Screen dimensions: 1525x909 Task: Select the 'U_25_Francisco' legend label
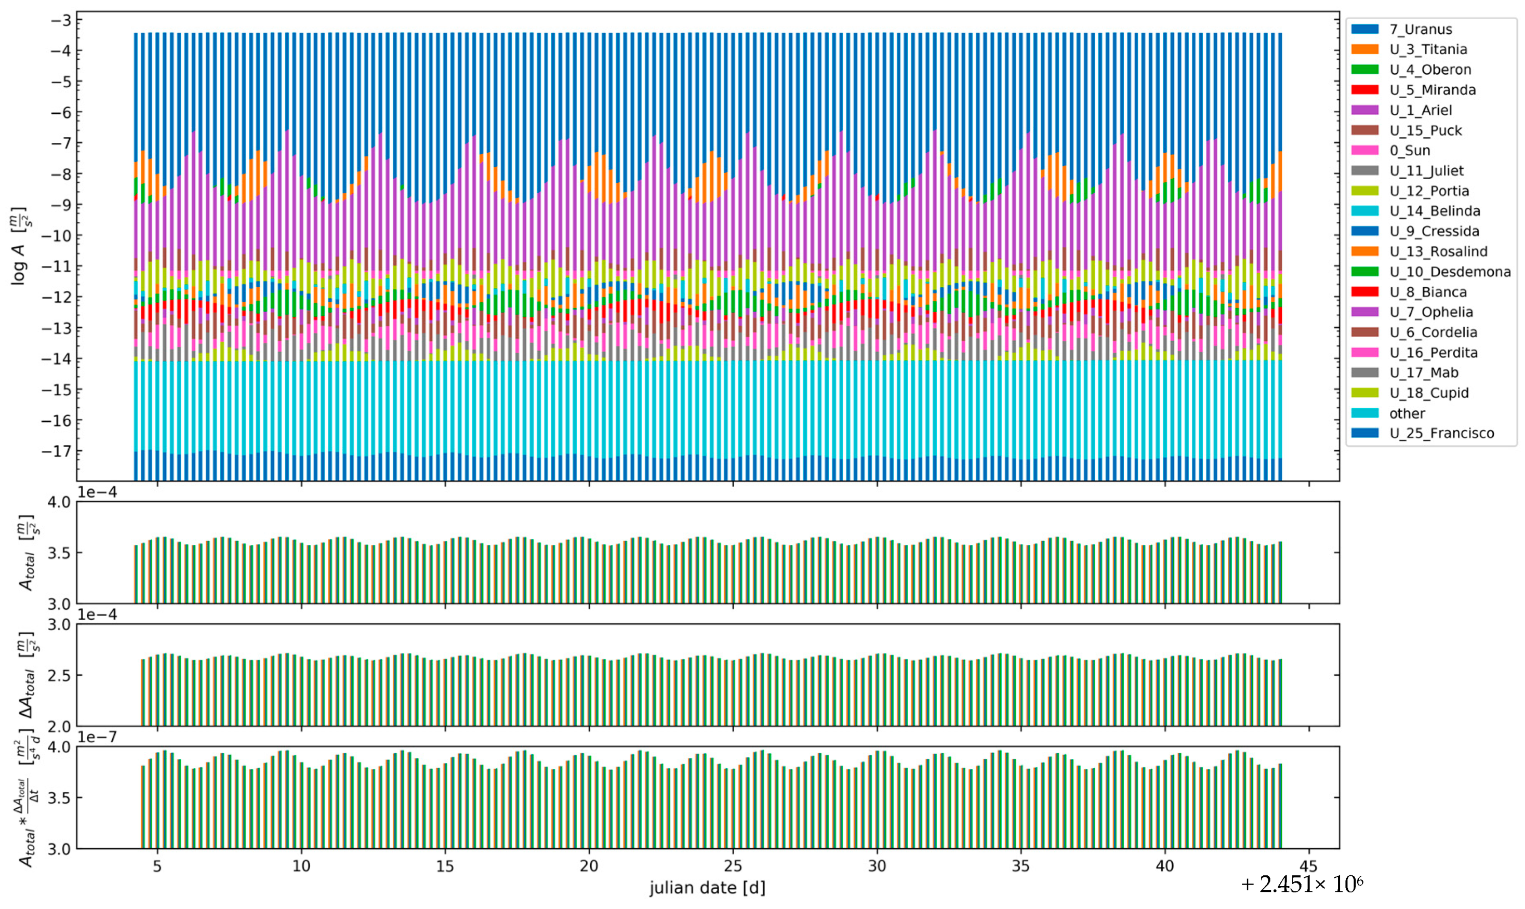pyautogui.click(x=1442, y=434)
